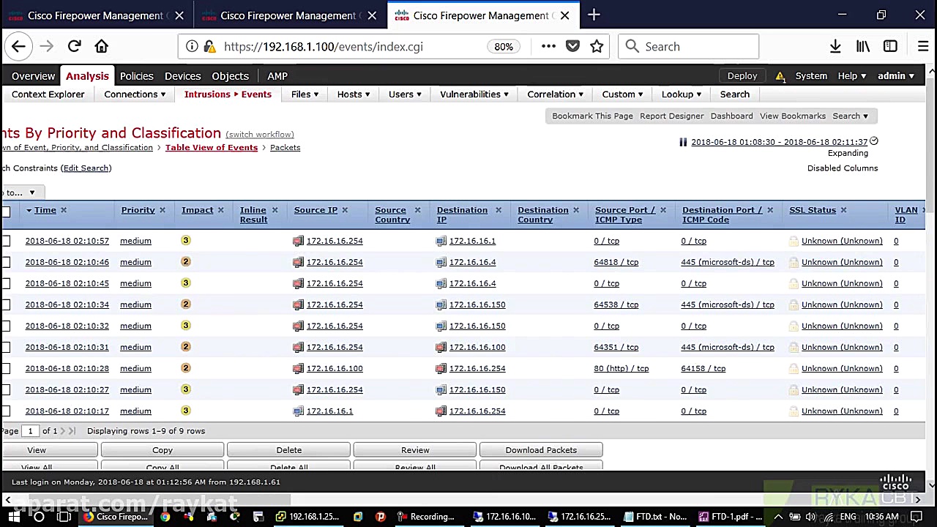Image resolution: width=937 pixels, height=527 pixels.
Task: Open the Objects tab
Action: click(x=231, y=75)
